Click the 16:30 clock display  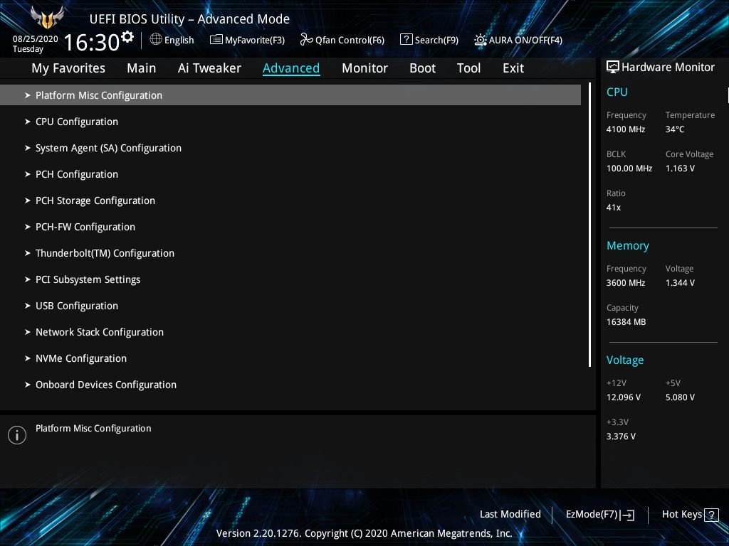coord(92,43)
